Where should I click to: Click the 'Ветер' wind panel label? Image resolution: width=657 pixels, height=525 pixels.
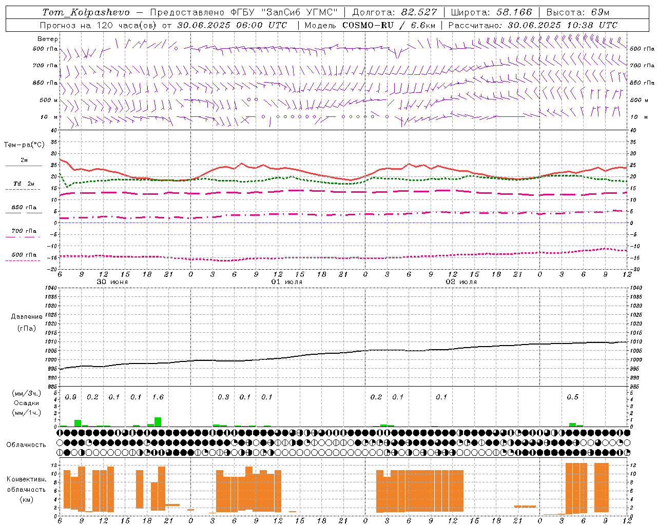pyautogui.click(x=48, y=39)
